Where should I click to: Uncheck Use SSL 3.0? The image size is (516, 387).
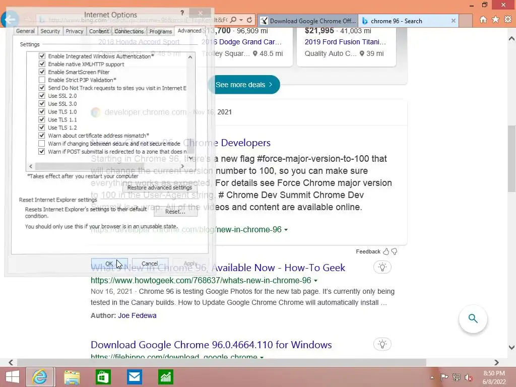42,104
